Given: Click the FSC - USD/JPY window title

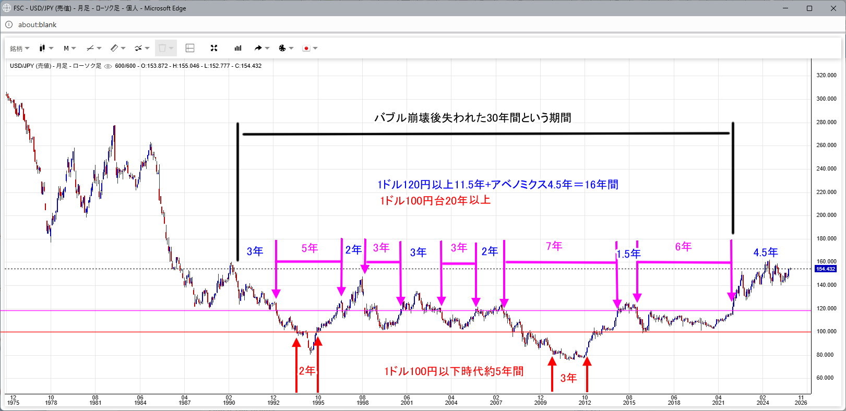Looking at the screenshot, I should (99, 8).
